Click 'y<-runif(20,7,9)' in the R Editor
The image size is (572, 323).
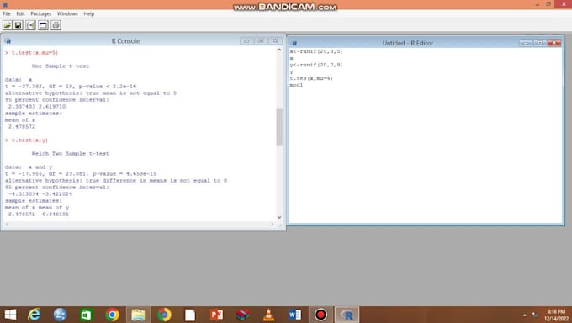pos(316,65)
